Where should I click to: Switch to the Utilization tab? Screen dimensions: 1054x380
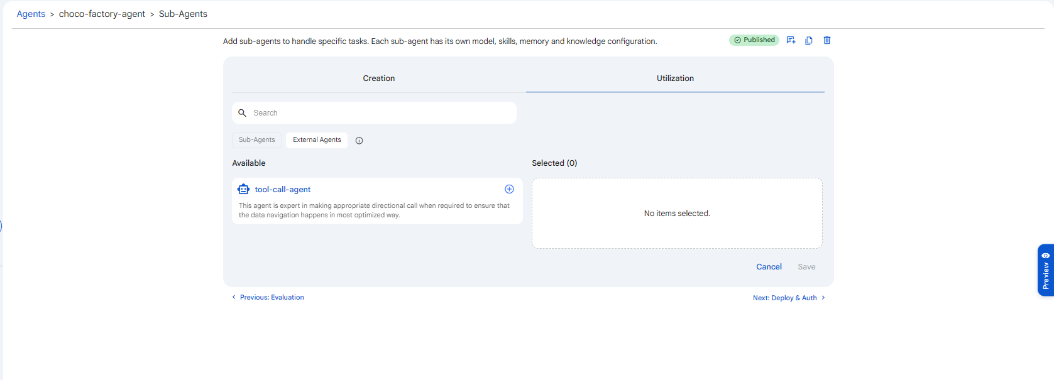(x=675, y=79)
